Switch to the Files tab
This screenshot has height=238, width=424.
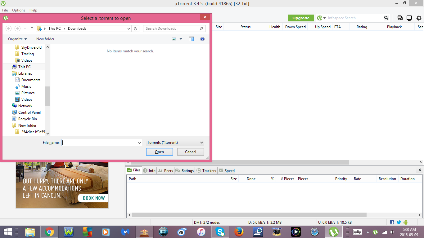(x=134, y=170)
